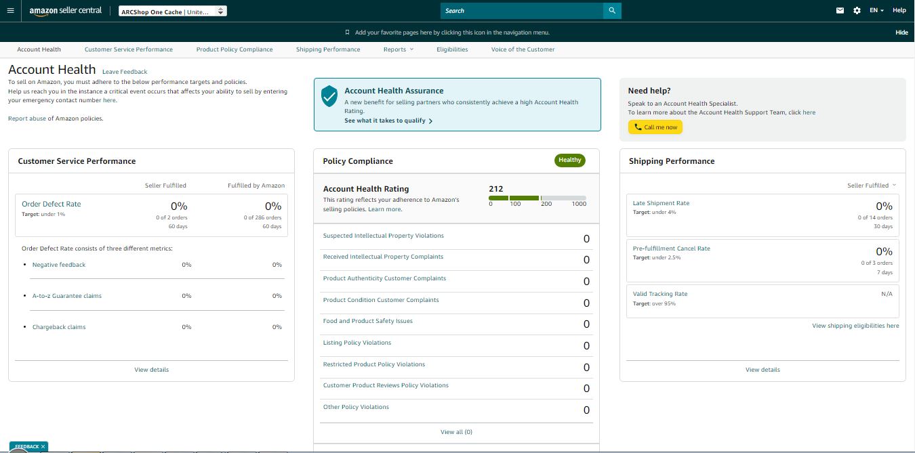Go to Product Policy Compliance tab
Viewport: 915px width, 453px height.
click(235, 49)
